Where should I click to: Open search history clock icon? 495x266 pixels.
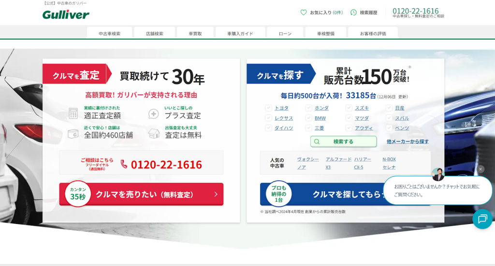coord(353,13)
